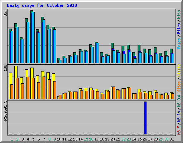Click day label 7 on x-axis

44,139
